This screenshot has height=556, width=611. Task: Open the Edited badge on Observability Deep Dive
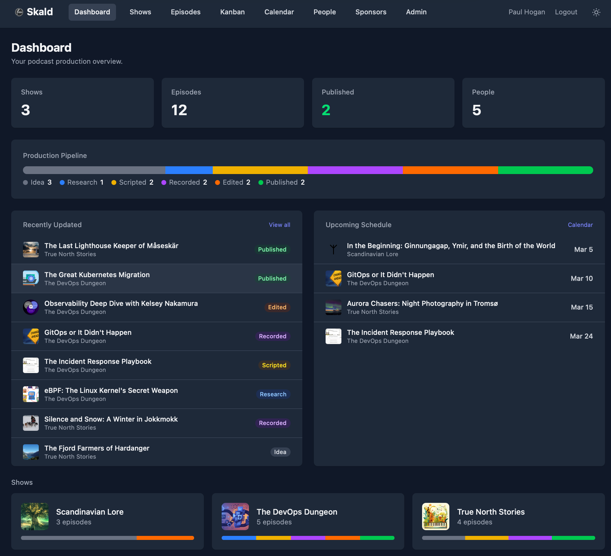pyautogui.click(x=277, y=307)
